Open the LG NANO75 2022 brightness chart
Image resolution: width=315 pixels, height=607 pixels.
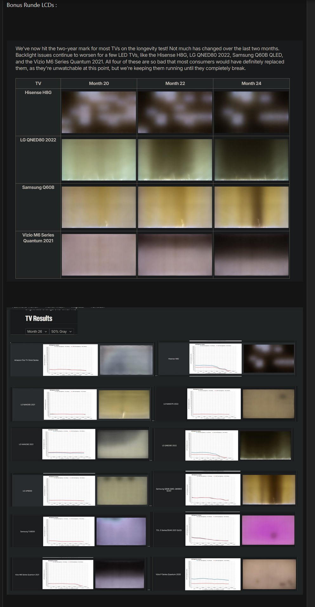tap(214, 404)
